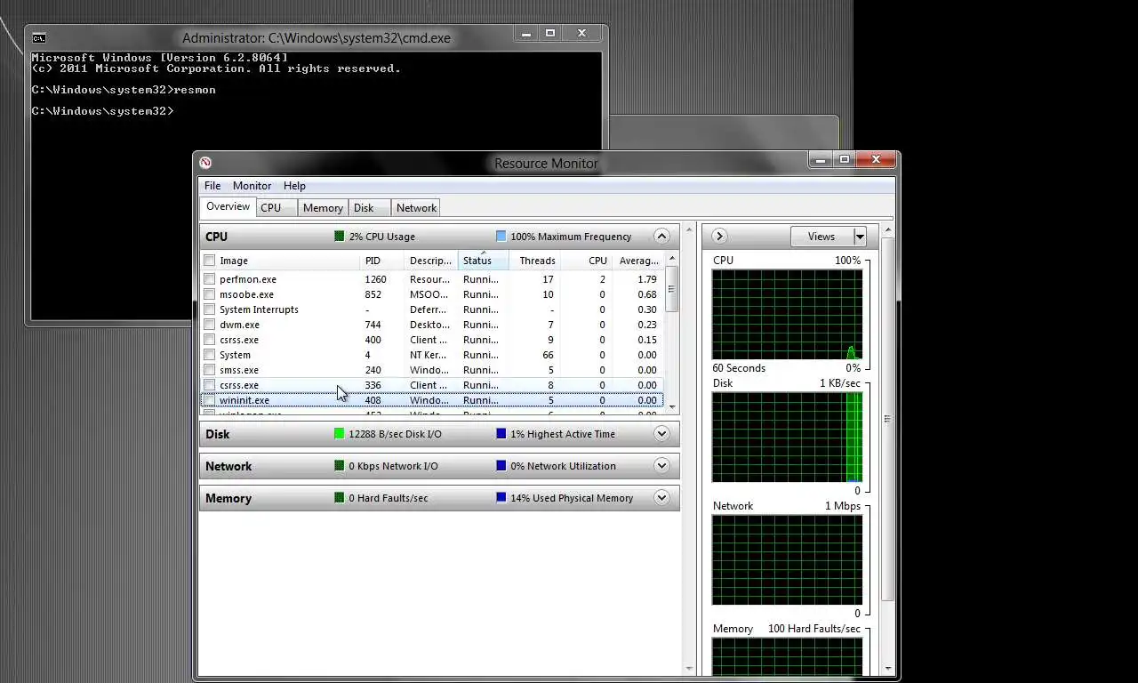Viewport: 1138px width, 683px height.
Task: Check the csrss.exe PID 336 checkbox
Action: 210,385
